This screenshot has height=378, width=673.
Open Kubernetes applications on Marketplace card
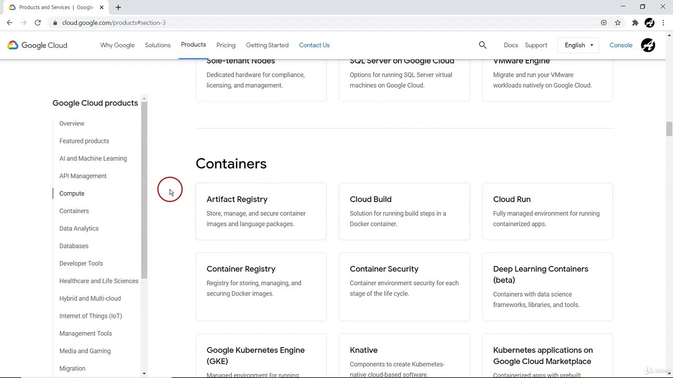tap(547, 356)
